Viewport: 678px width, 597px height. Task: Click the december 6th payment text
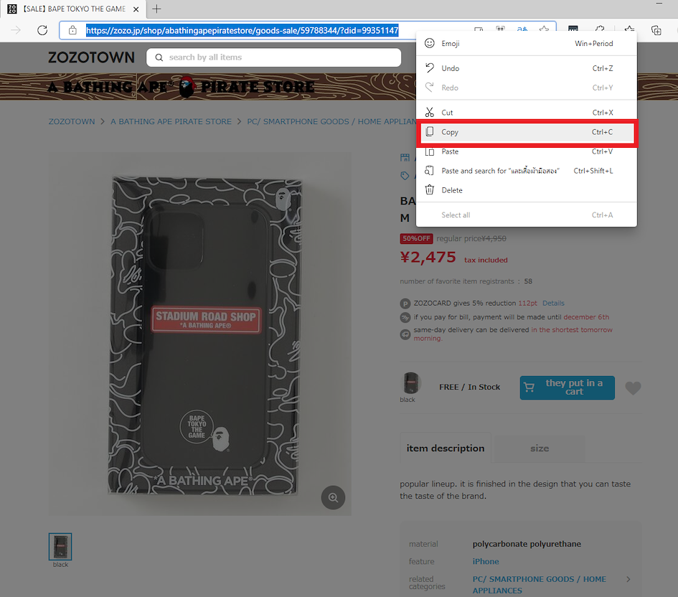pos(586,317)
